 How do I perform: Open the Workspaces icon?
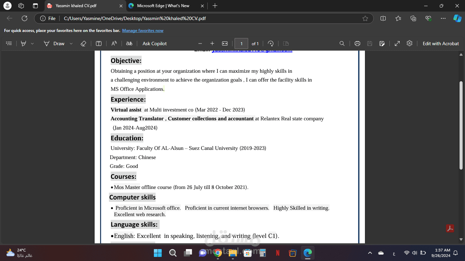point(21,6)
